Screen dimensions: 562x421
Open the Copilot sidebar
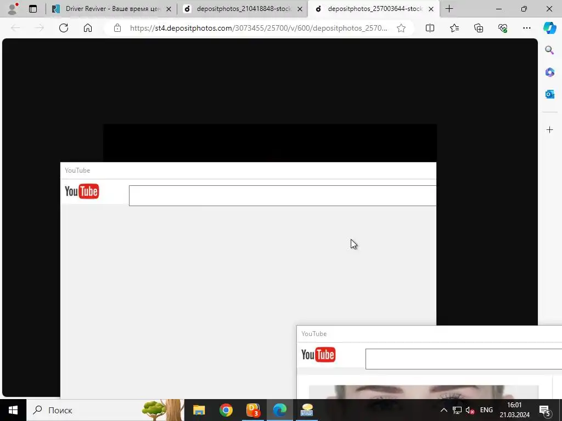tap(549, 28)
